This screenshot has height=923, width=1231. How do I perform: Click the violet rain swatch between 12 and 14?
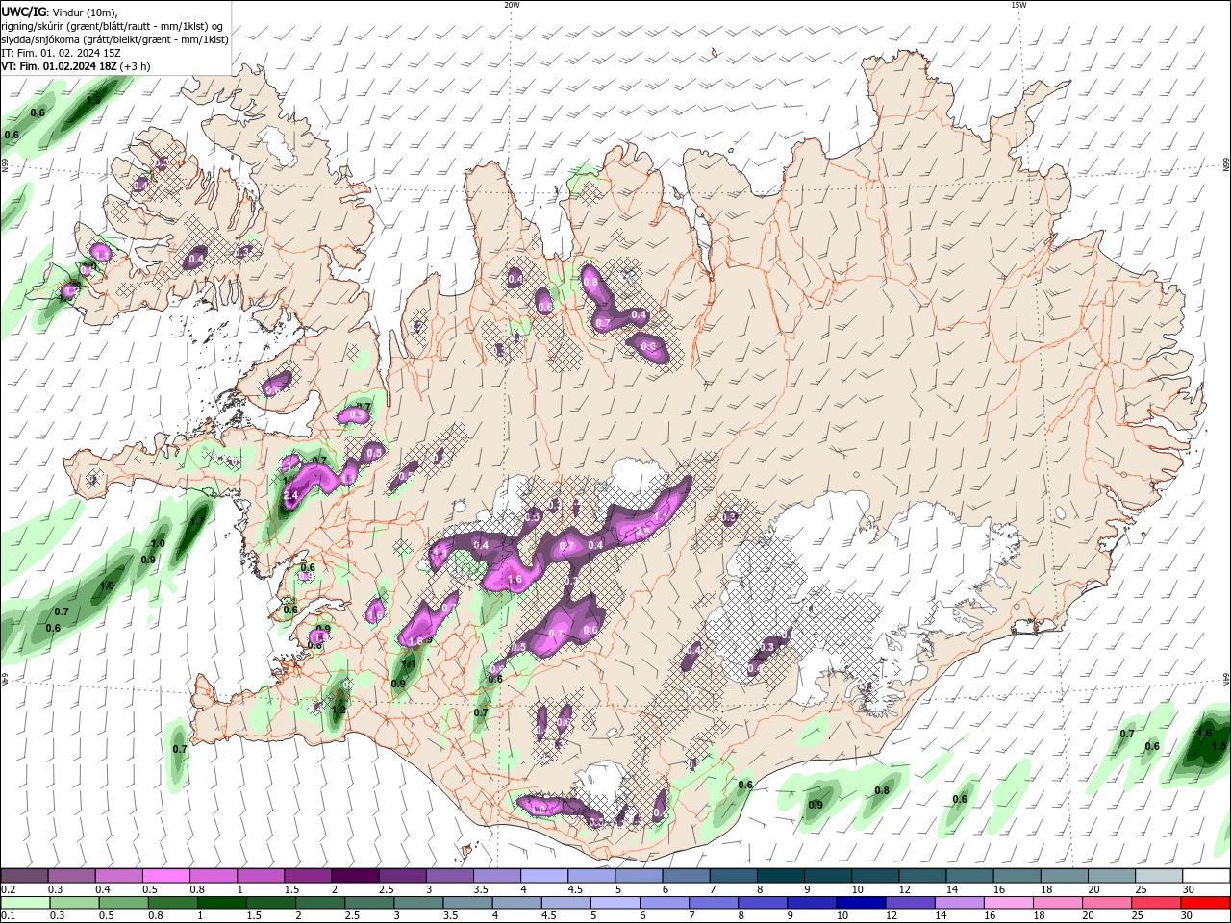(x=909, y=903)
